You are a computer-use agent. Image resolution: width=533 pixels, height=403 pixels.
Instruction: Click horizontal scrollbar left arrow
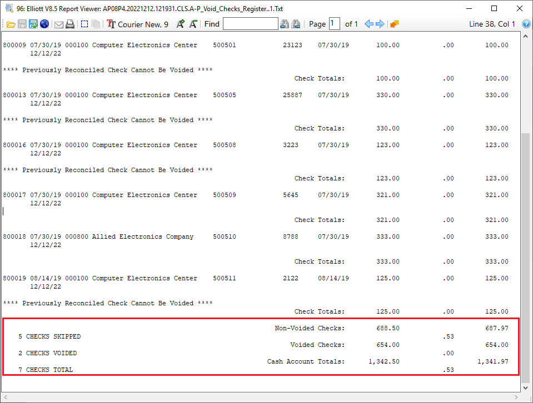6,397
